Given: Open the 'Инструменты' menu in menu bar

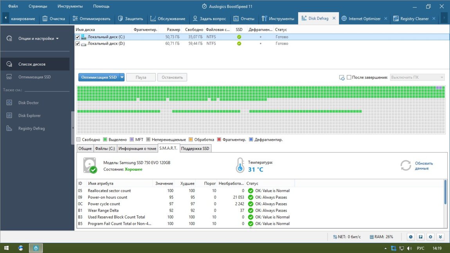Looking at the screenshot, I should click(70, 6).
